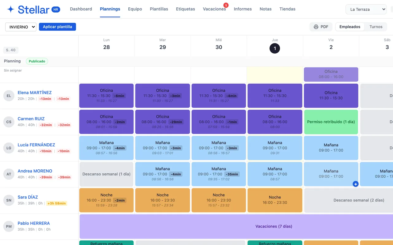Click the Publicado status badge

[37, 61]
